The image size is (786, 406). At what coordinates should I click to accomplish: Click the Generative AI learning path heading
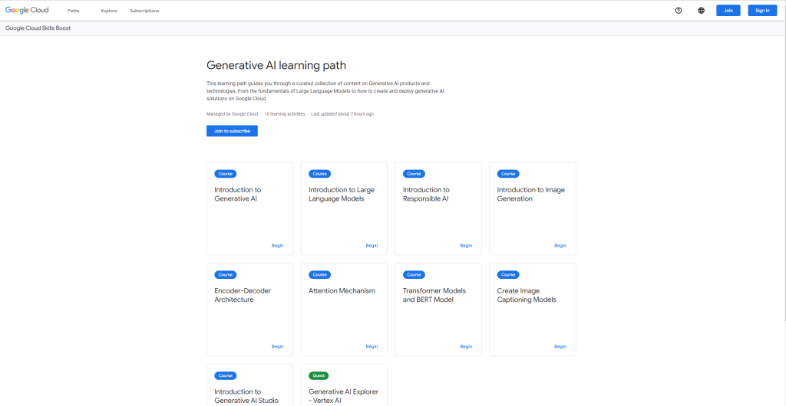coord(276,66)
